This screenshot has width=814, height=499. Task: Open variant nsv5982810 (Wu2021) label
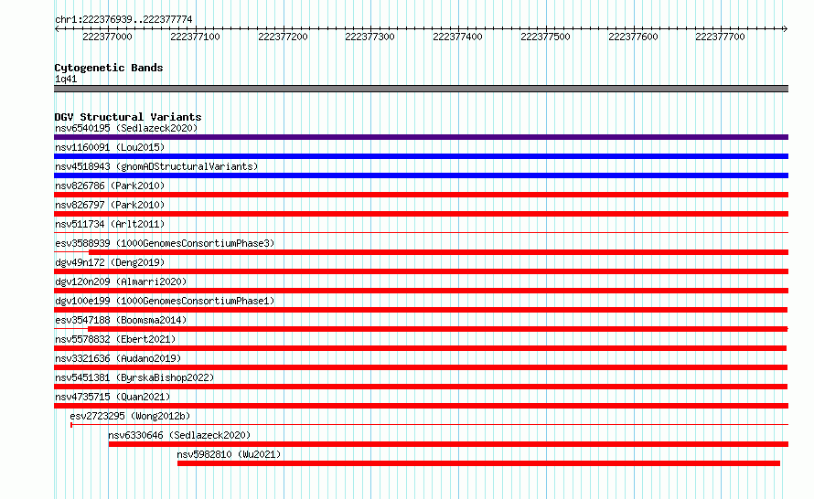tap(229, 454)
